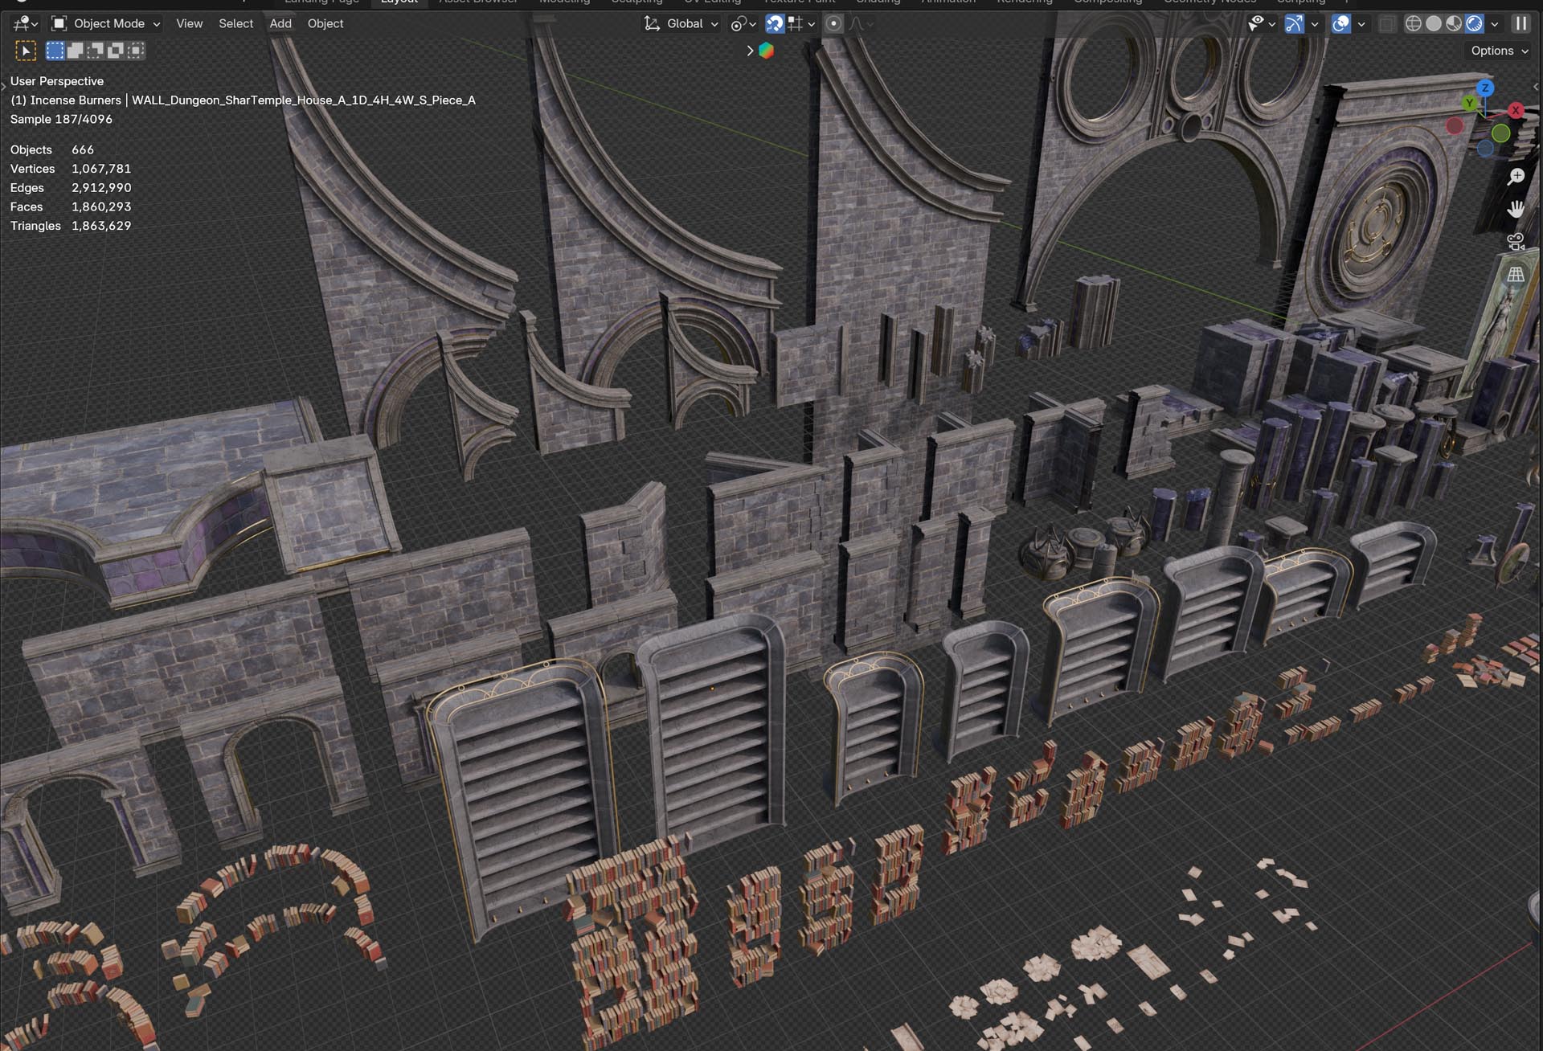Screen dimensions: 1543x1051
Task: Expand the sidebar with the small arrow
Action: (1536, 87)
